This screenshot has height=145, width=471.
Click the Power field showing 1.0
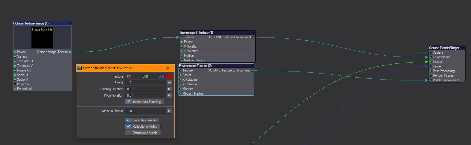click(x=146, y=83)
